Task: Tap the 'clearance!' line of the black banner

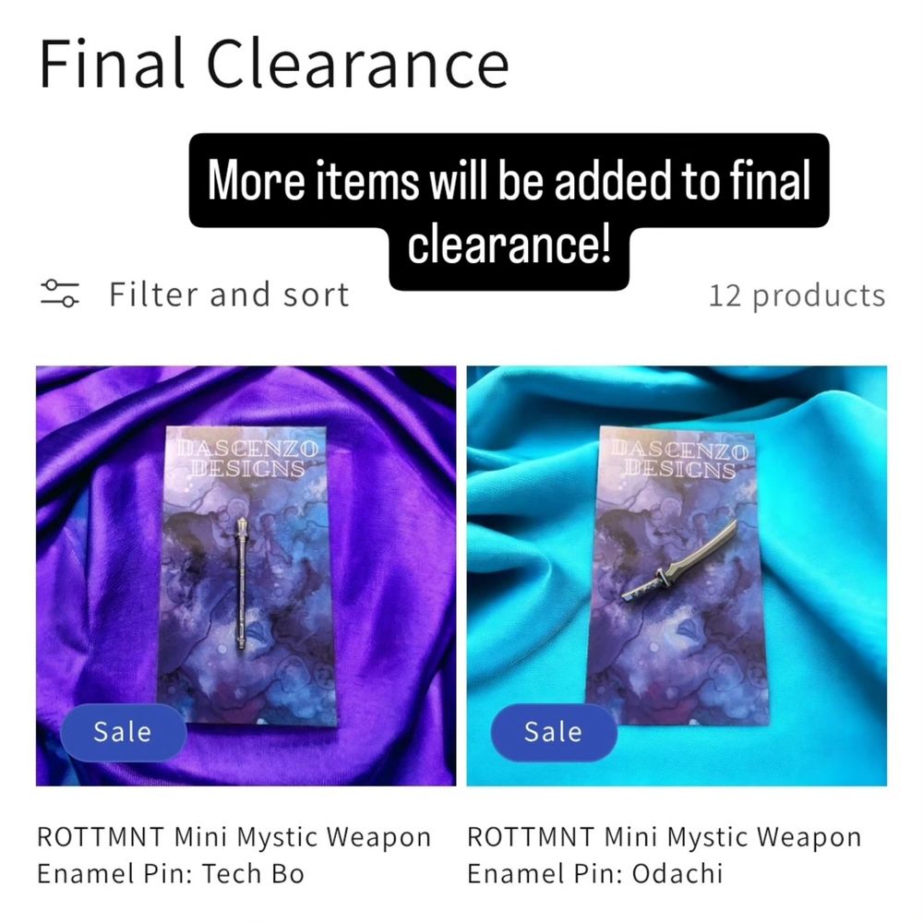Action: [509, 245]
